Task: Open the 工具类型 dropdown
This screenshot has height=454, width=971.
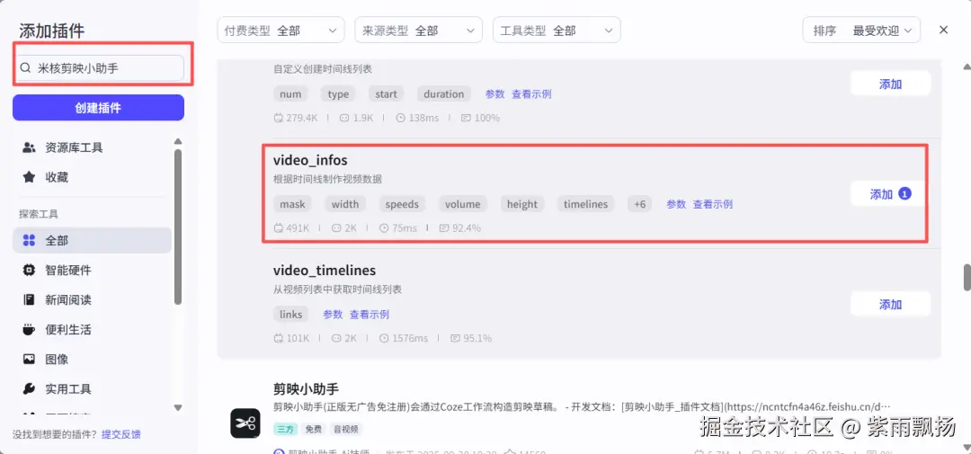Action: click(x=557, y=31)
